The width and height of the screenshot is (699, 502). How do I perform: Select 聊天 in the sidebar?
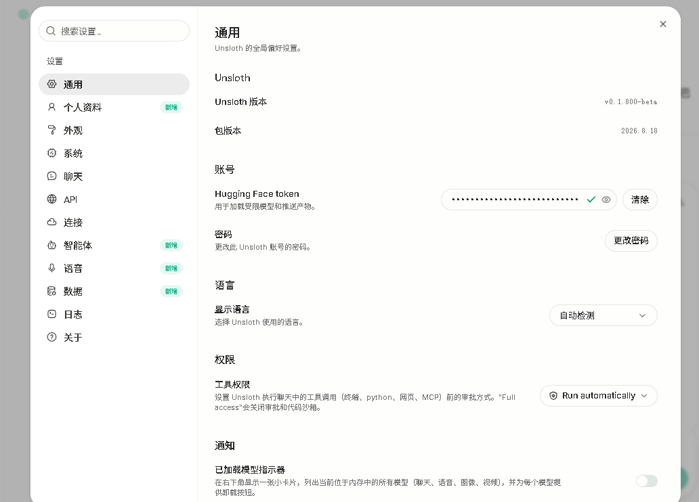pos(114,177)
